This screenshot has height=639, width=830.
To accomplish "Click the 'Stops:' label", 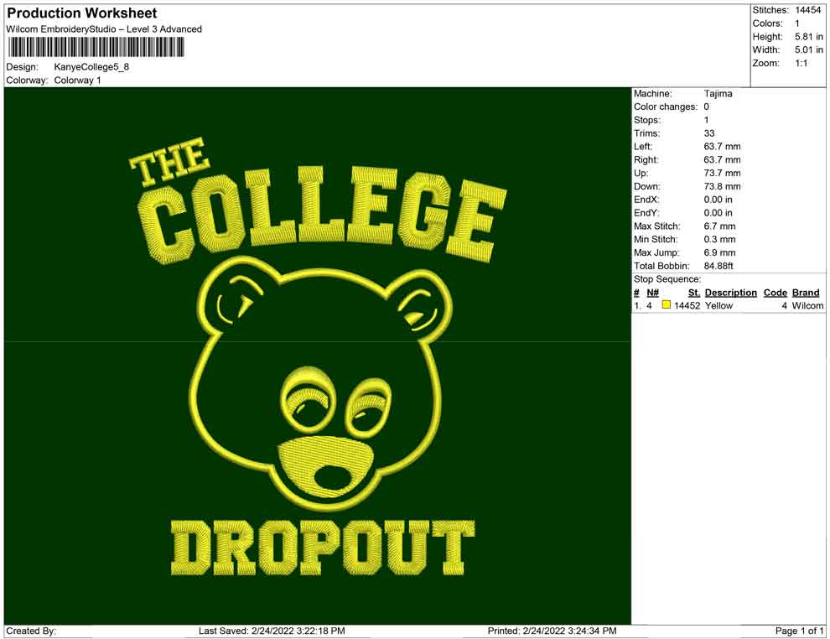I will (x=647, y=120).
